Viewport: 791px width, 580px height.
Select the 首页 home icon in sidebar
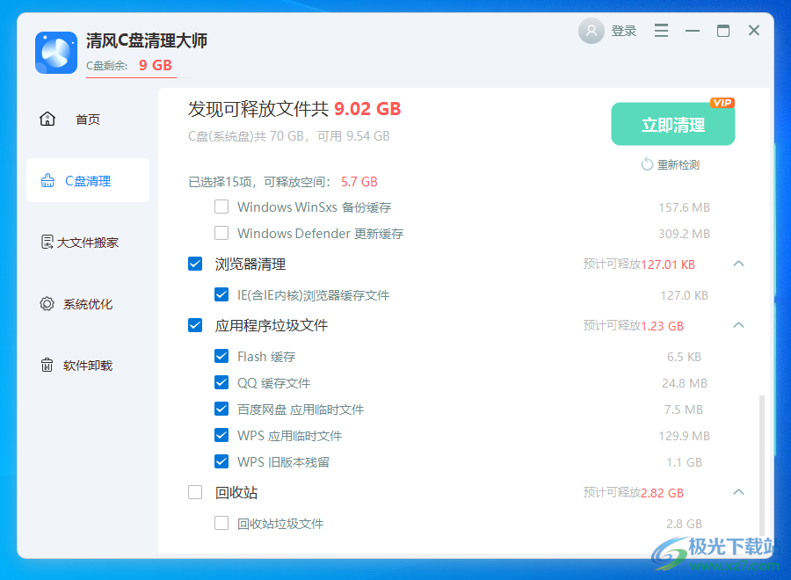click(x=47, y=119)
